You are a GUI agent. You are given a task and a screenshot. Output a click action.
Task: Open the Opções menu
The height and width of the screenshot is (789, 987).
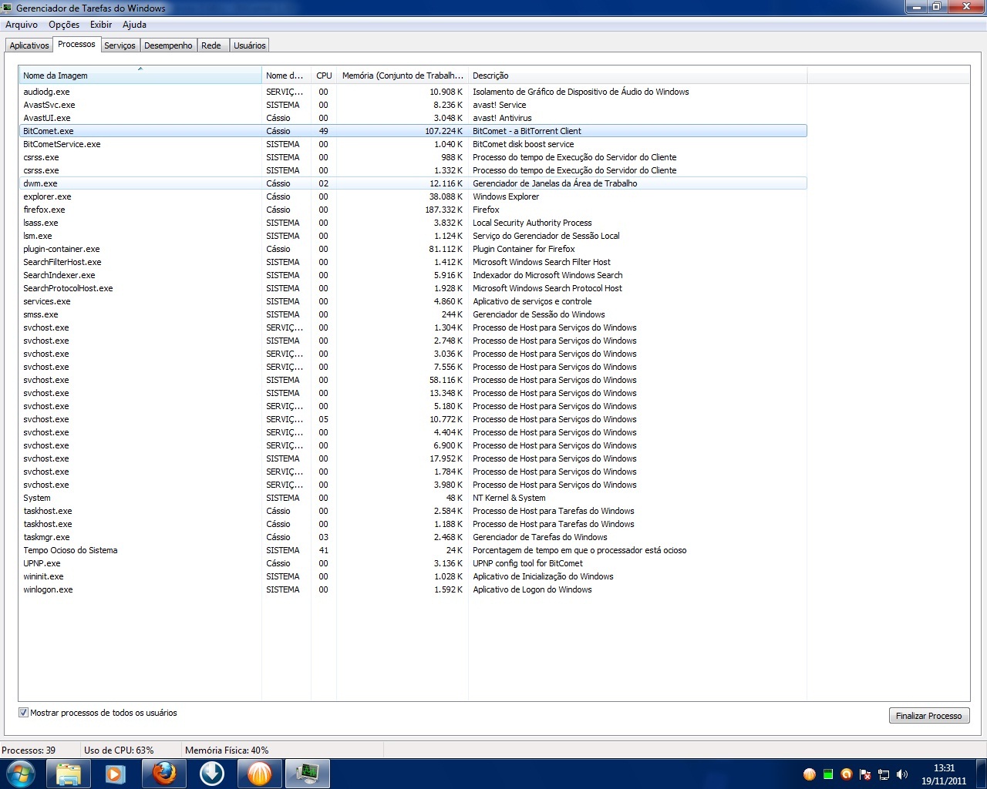point(63,25)
